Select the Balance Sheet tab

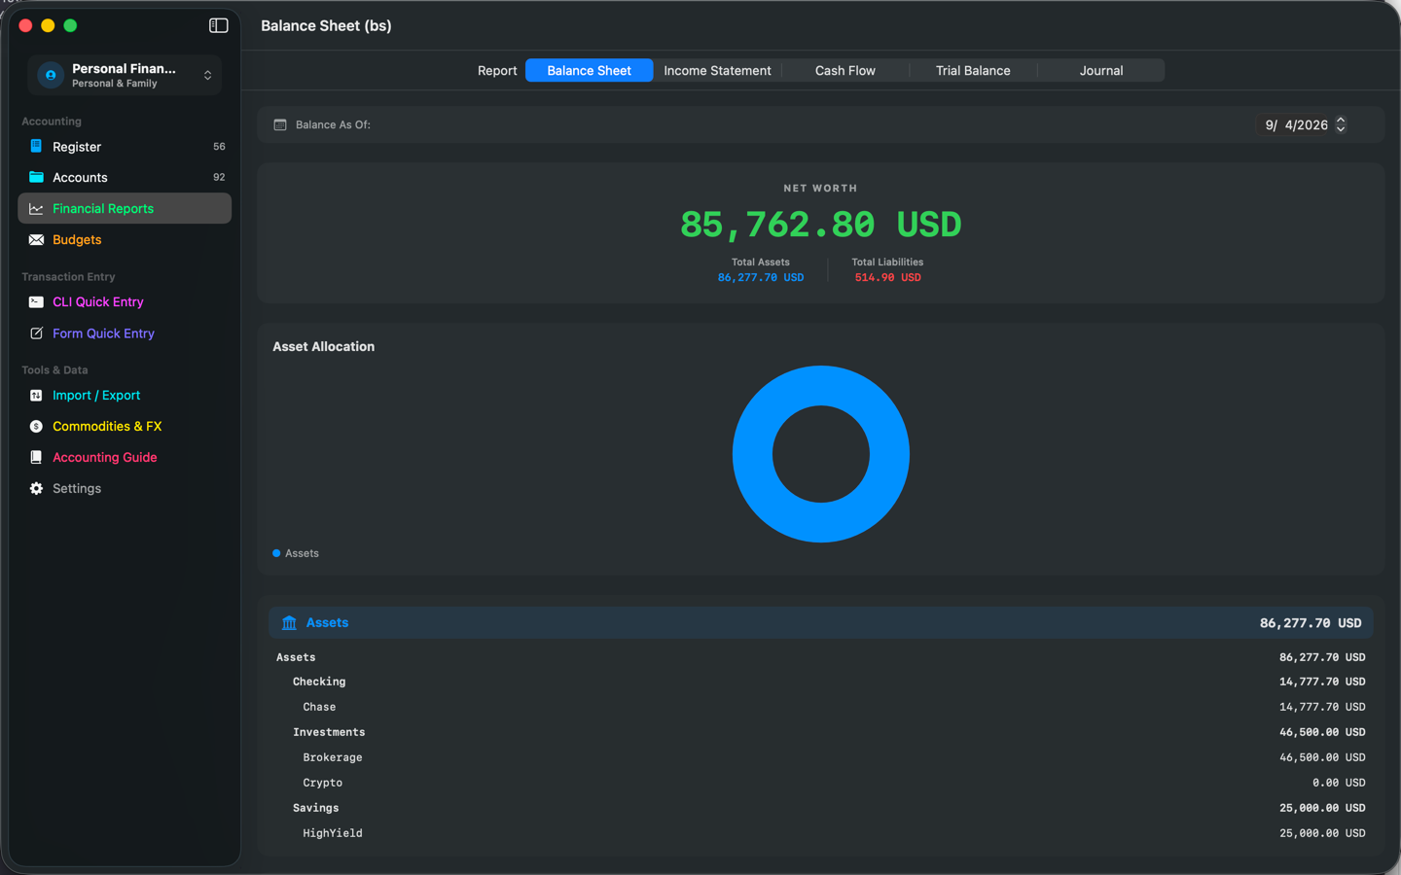tap(589, 70)
